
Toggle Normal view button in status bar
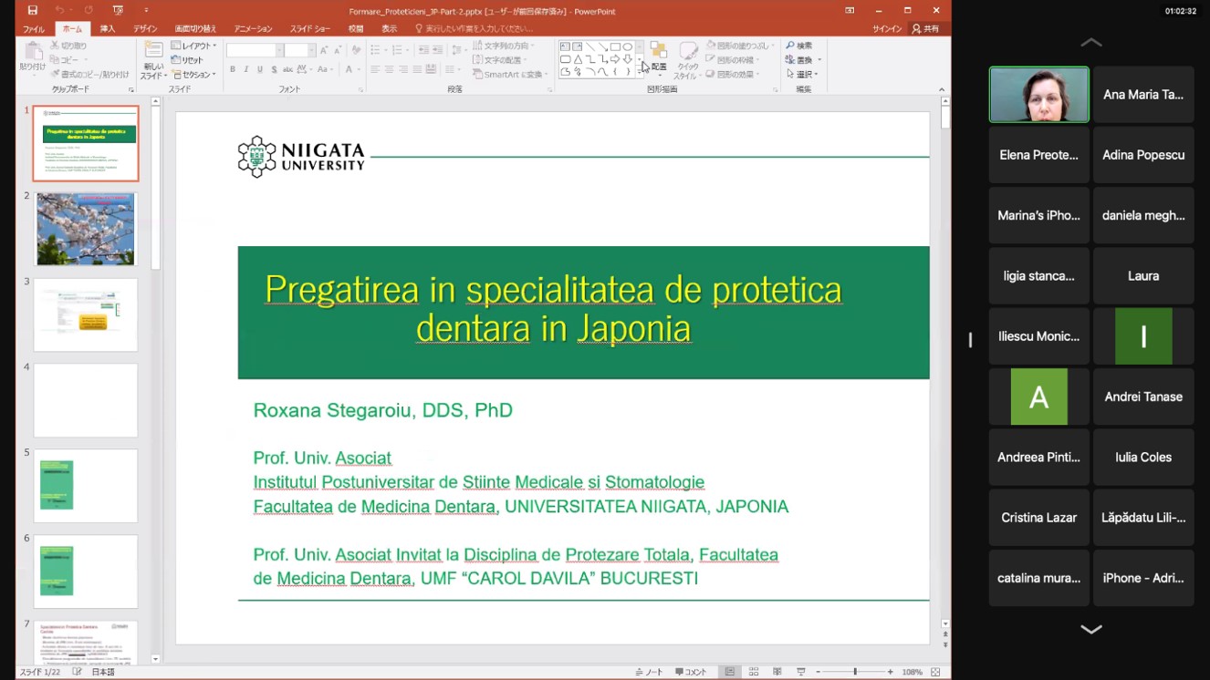tap(730, 672)
